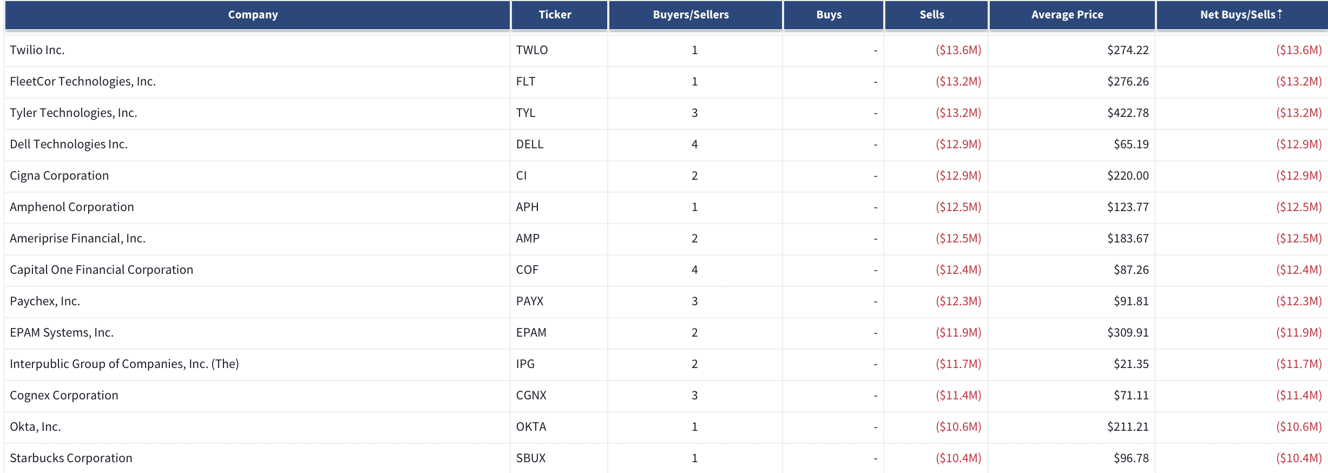Click the PAYX ticker symbol
This screenshot has height=473, width=1328.
point(530,301)
